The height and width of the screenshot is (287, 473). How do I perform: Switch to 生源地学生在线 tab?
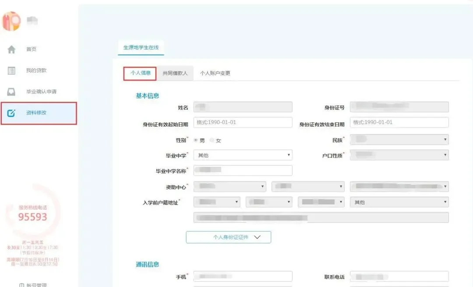tap(141, 48)
